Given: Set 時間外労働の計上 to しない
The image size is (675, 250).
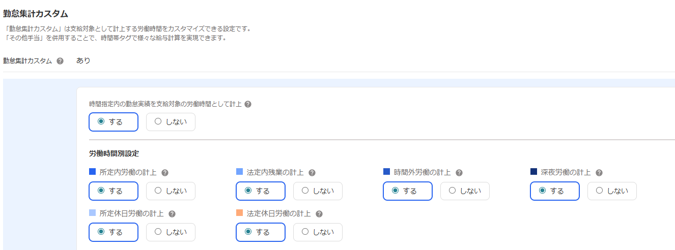Looking at the screenshot, I should [465, 191].
